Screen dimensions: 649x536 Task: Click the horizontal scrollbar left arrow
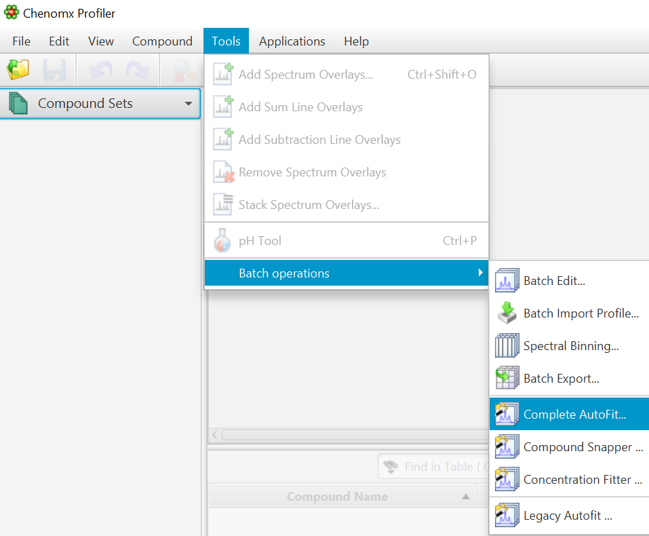point(215,434)
